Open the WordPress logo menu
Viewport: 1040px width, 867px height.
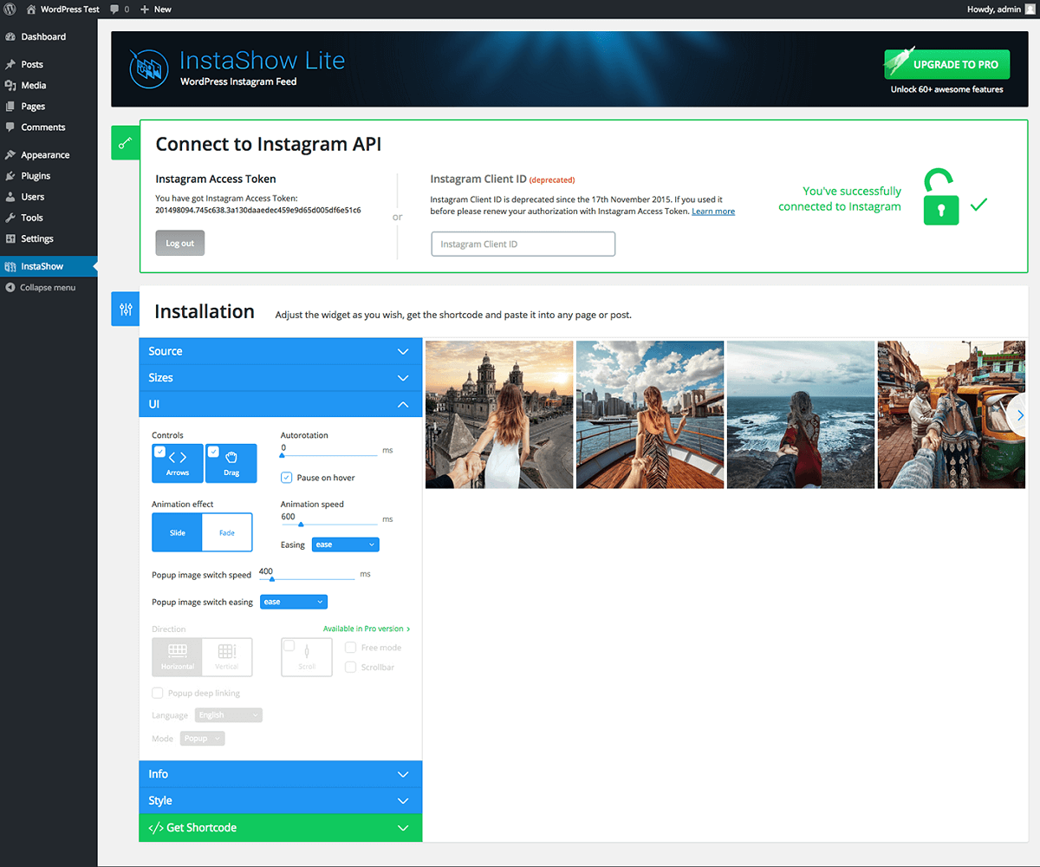coord(10,9)
